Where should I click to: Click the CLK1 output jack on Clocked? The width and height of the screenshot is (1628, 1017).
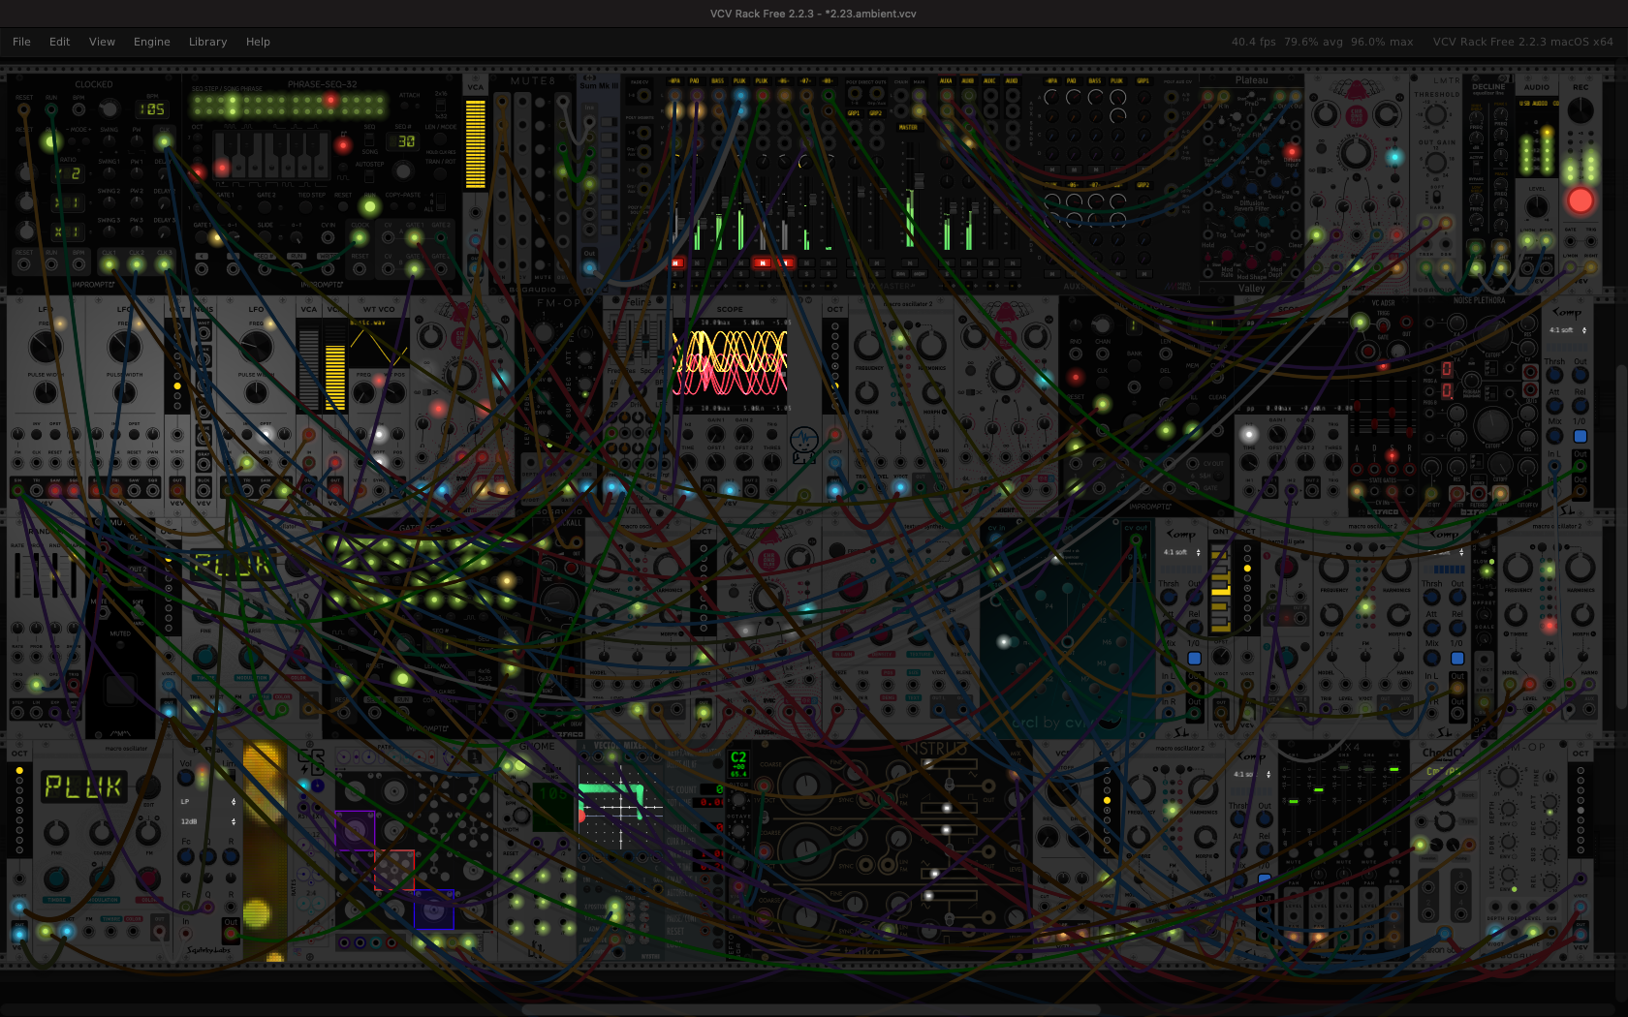109,263
